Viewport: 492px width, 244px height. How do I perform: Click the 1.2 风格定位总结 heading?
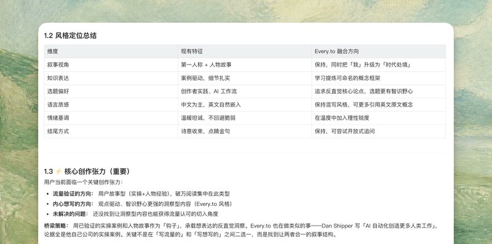(x=70, y=36)
